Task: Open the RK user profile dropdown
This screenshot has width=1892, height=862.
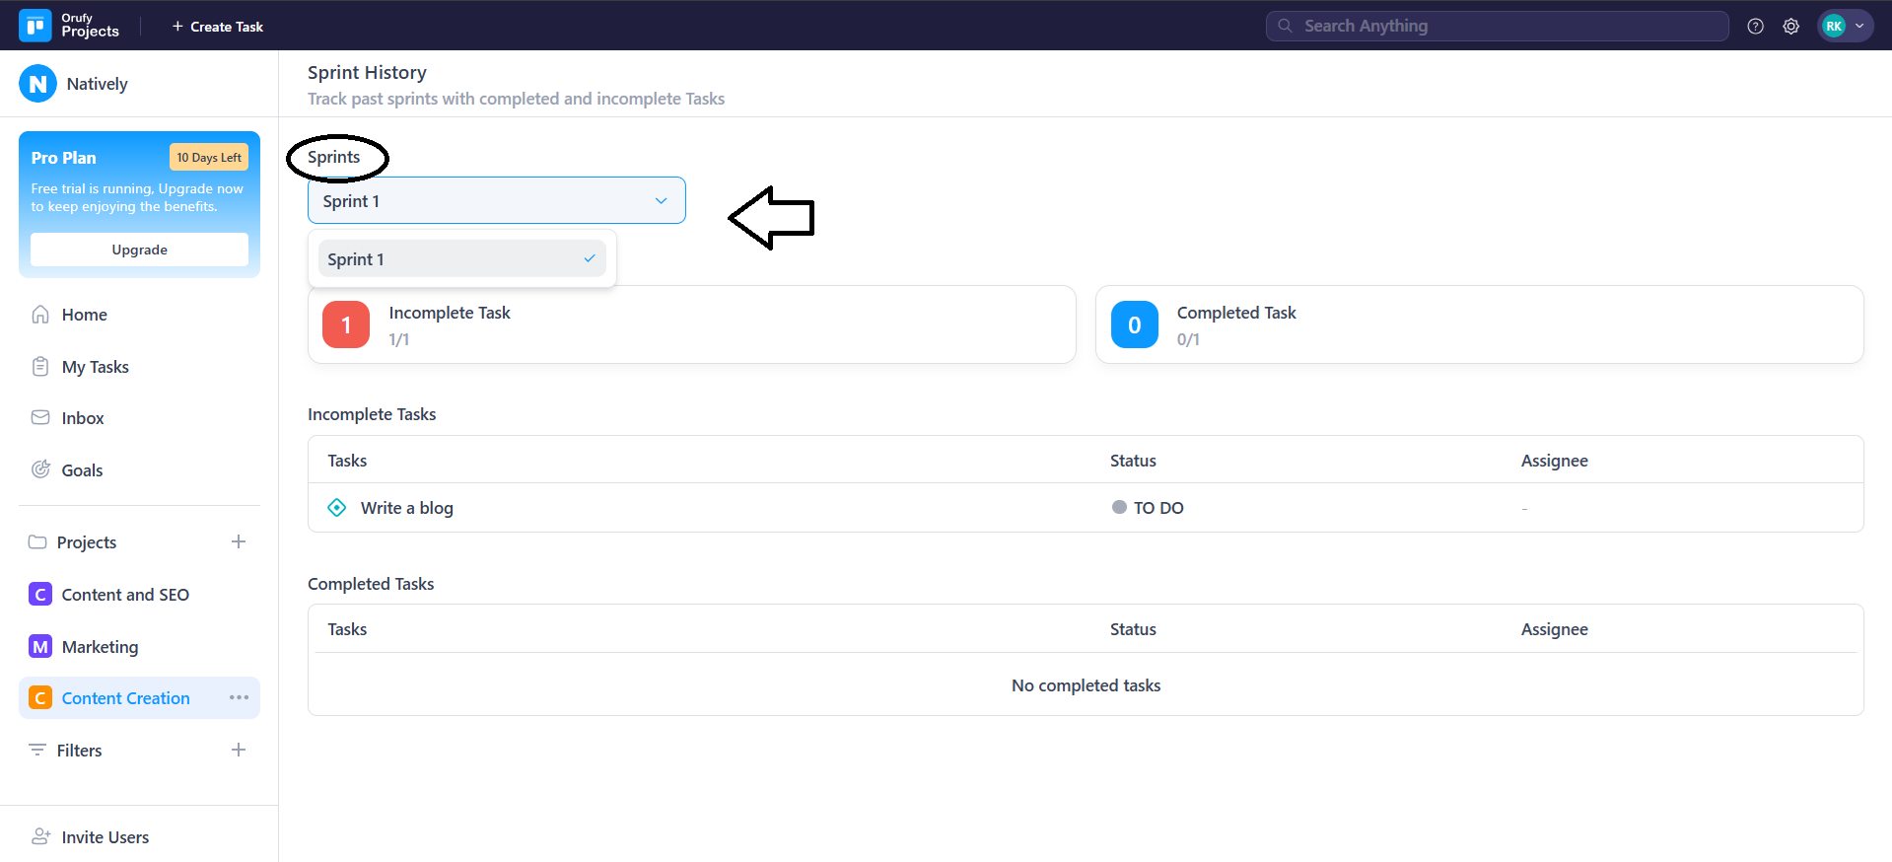Action: click(x=1845, y=27)
